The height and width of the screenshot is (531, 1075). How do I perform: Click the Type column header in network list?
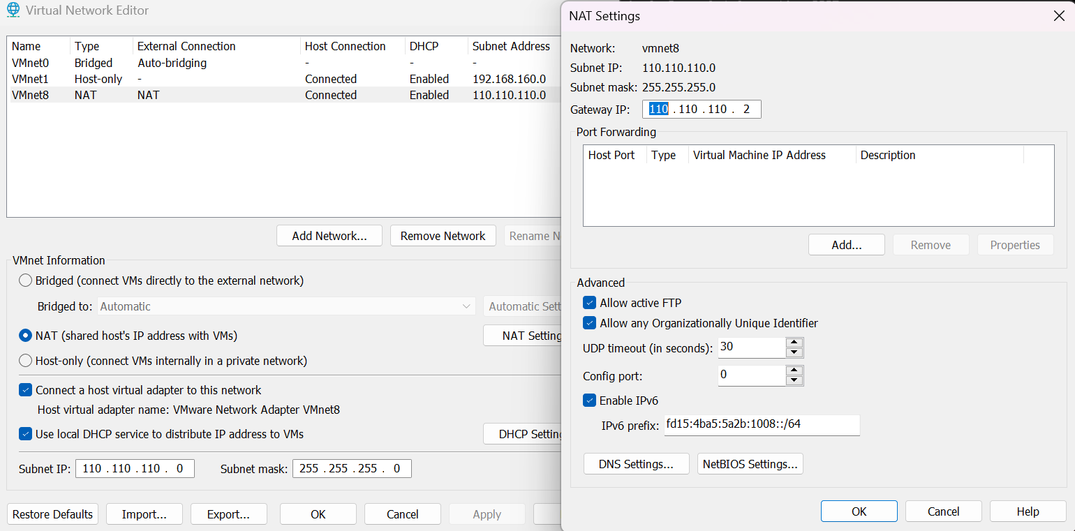click(x=102, y=46)
